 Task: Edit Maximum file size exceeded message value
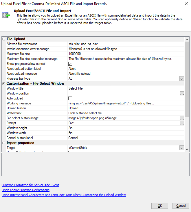tap(126, 59)
